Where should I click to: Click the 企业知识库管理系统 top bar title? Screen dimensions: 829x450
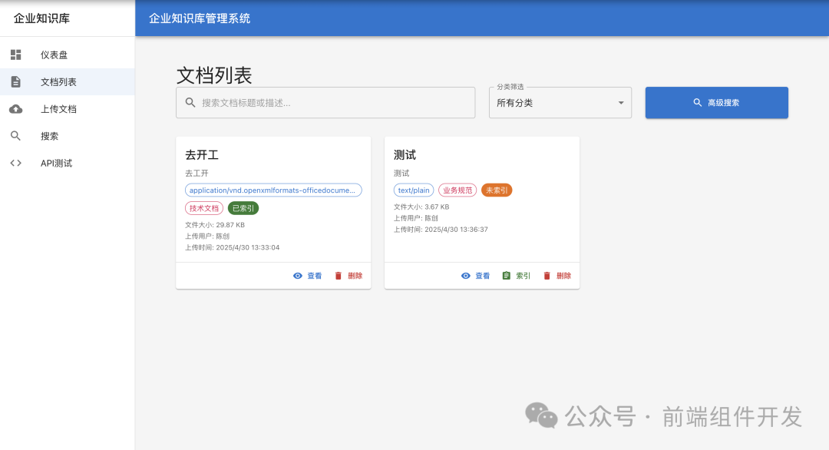pyautogui.click(x=200, y=18)
